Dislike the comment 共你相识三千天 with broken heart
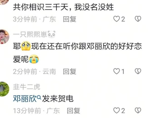This screenshot has height=118, width=152. tap(138, 19)
